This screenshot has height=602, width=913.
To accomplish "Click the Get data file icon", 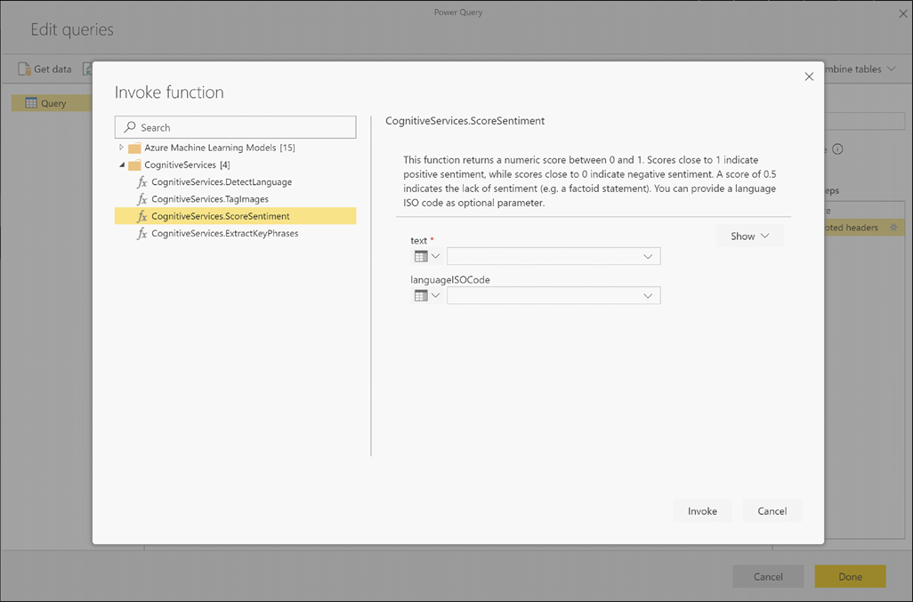I will 24,68.
